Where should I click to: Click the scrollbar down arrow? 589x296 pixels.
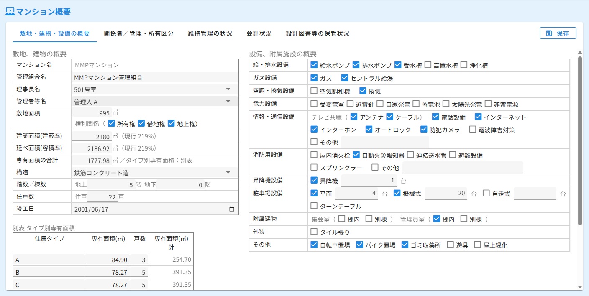(x=580, y=287)
